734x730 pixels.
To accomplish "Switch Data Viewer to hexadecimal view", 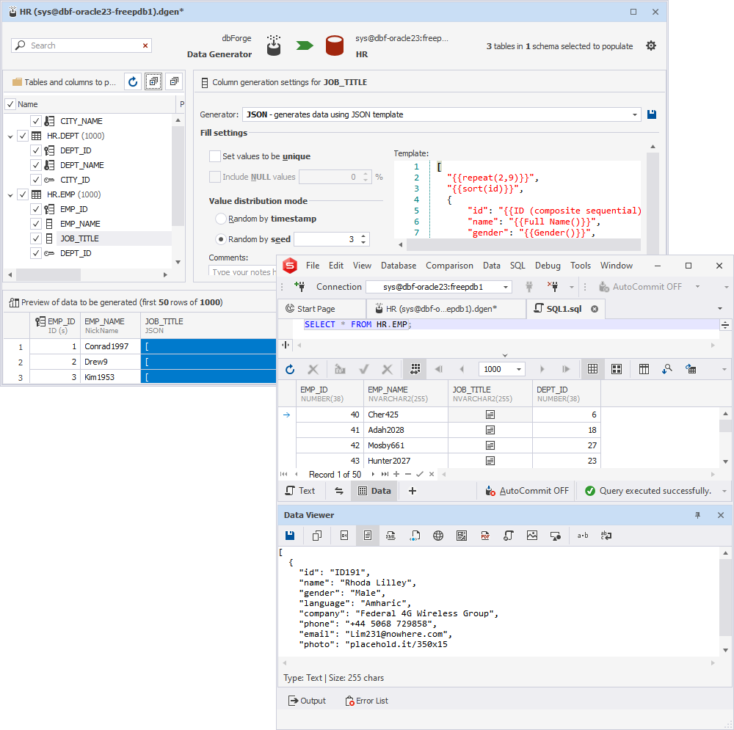I will pos(344,536).
